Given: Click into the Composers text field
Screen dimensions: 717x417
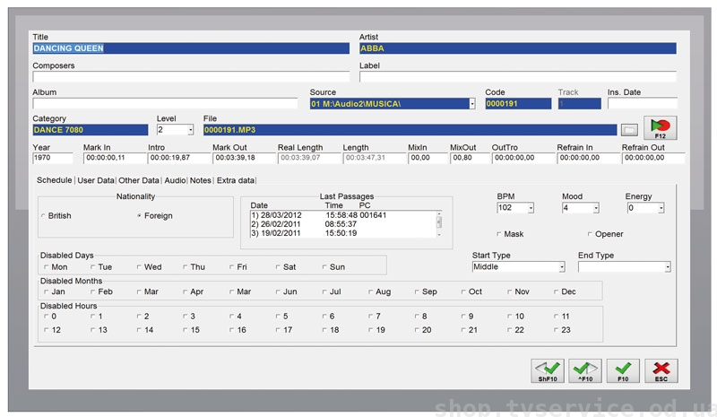Looking at the screenshot, I should 190,77.
